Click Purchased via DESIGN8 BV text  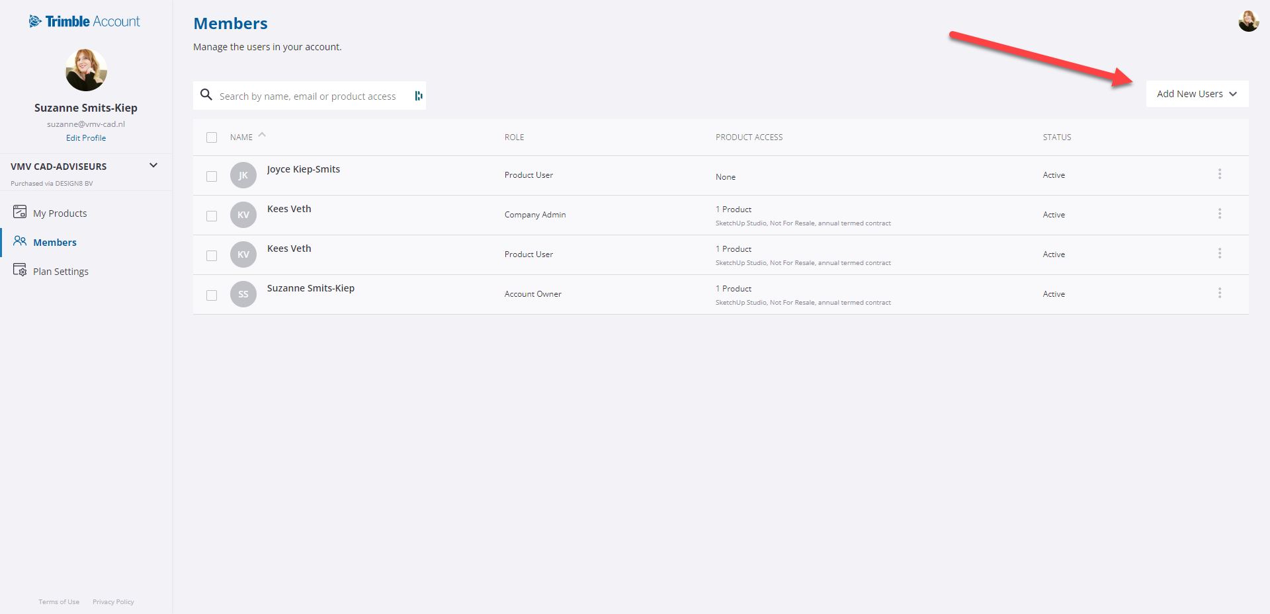52,184
